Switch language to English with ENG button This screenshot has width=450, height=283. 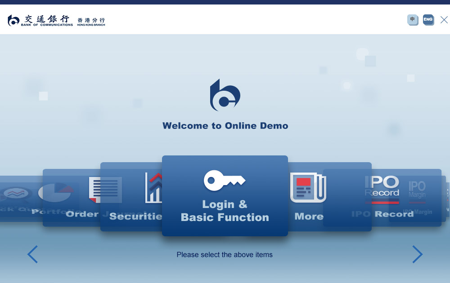pyautogui.click(x=428, y=20)
